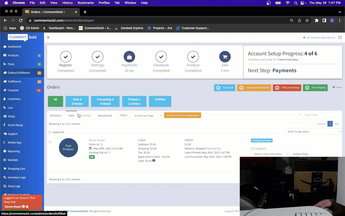The image size is (345, 216).
Task: Click the Chrome extensions puzzle icon
Action: [x=317, y=20]
